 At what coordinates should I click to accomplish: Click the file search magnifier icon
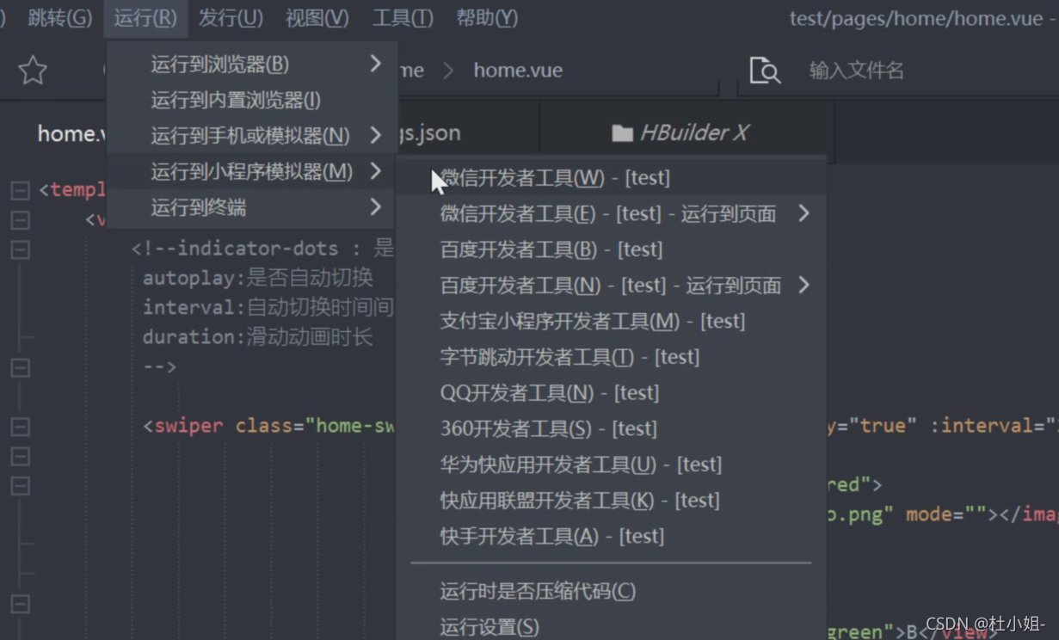click(x=764, y=71)
